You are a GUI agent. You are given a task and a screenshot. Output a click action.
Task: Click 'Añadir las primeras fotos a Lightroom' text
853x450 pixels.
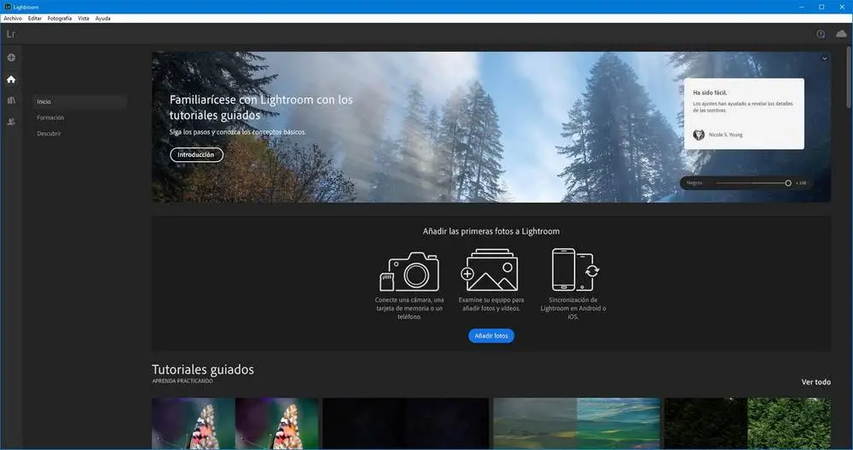coord(491,232)
